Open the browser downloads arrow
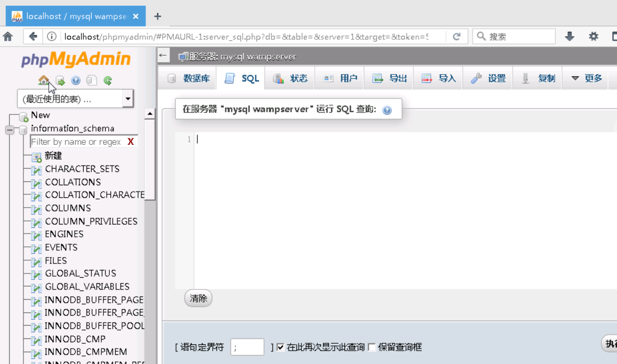The image size is (617, 364). (x=570, y=37)
